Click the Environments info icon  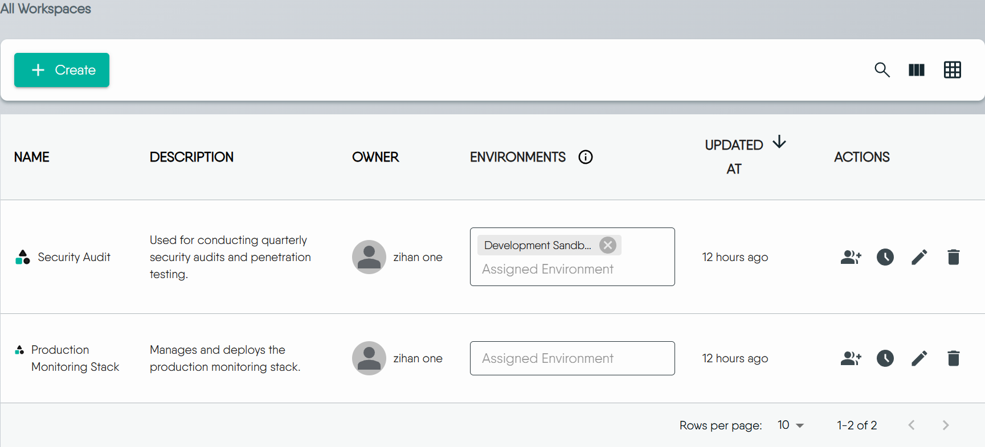(x=585, y=157)
